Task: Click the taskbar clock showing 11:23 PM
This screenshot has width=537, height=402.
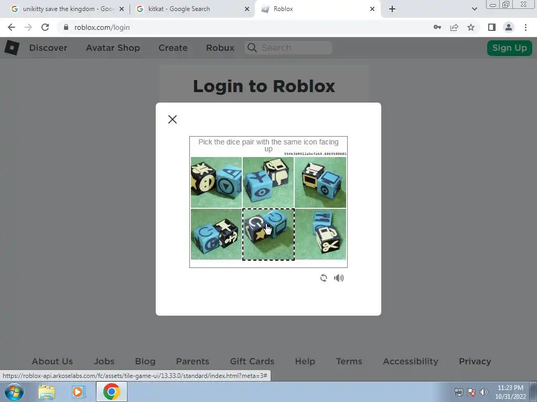Action: (x=510, y=392)
